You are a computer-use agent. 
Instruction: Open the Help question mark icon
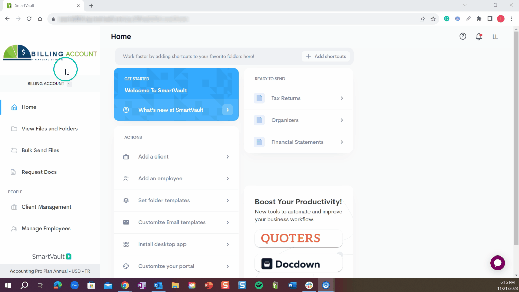click(x=463, y=36)
